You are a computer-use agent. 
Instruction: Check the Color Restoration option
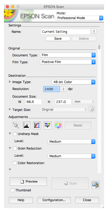click(15, 163)
